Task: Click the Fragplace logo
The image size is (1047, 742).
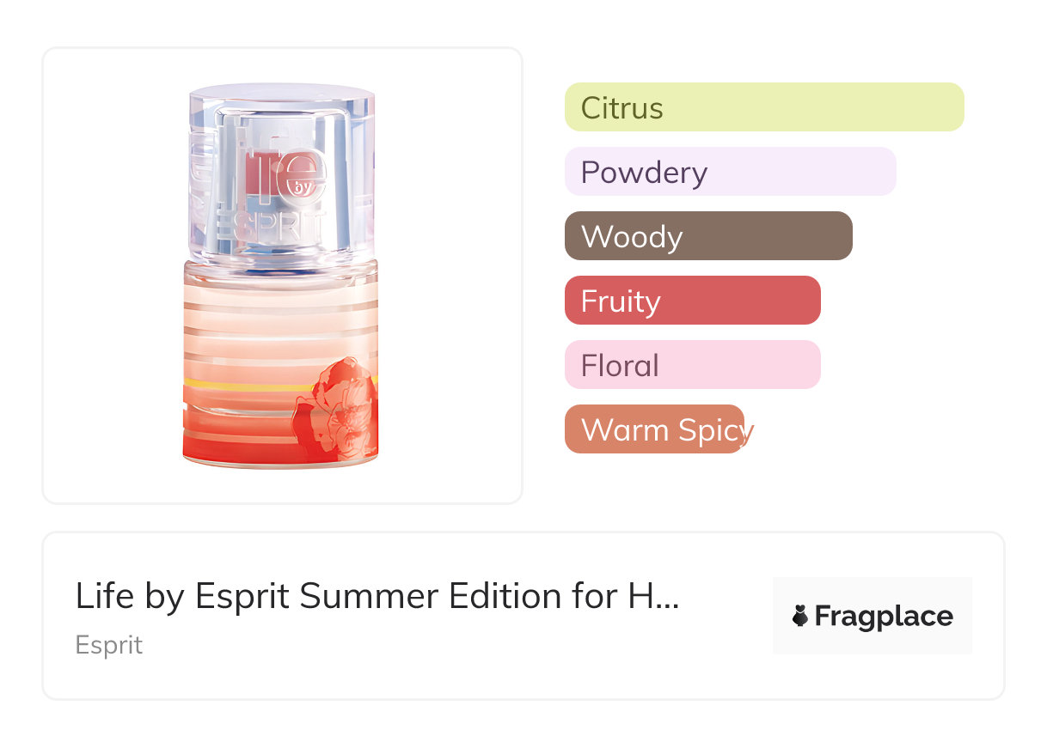Action: tap(872, 616)
